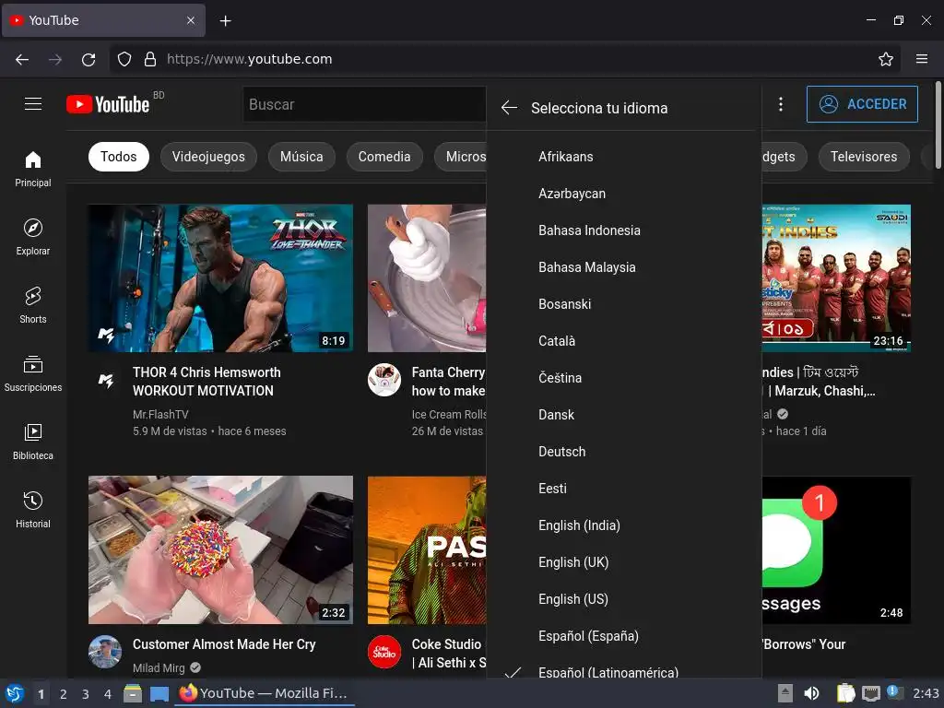The image size is (944, 708).
Task: Open the volume control in system tray
Action: coord(811,693)
